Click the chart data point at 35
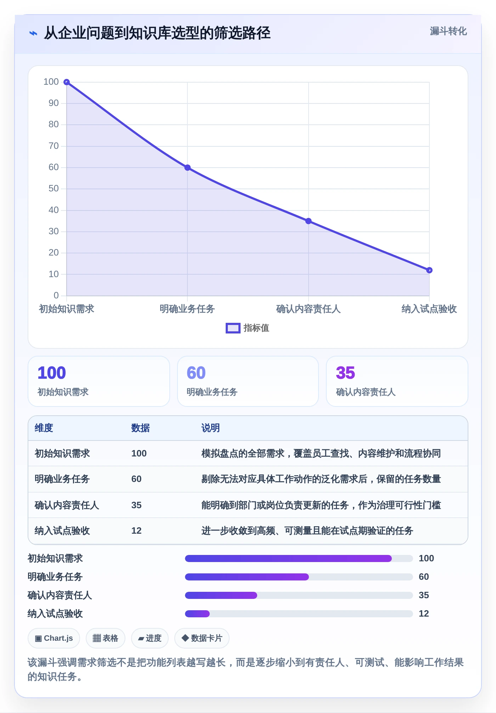Screen dimensions: 496x713 pyautogui.click(x=309, y=221)
